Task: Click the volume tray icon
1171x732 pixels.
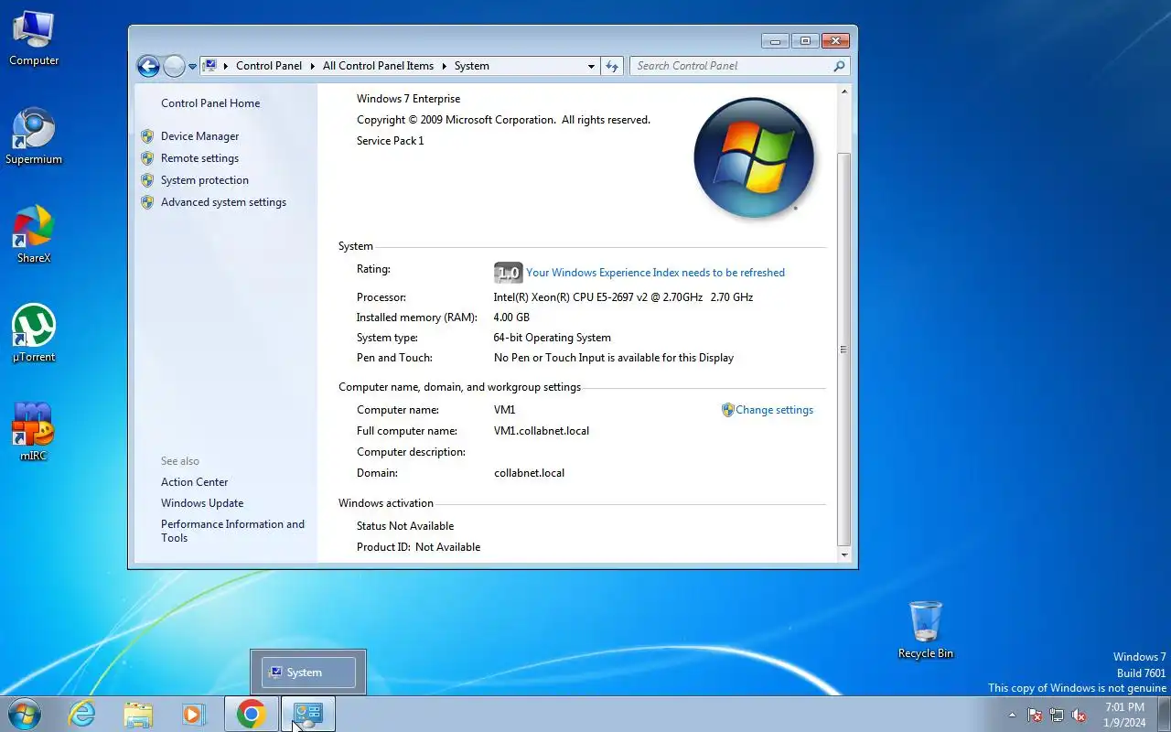Action: pos(1079,715)
